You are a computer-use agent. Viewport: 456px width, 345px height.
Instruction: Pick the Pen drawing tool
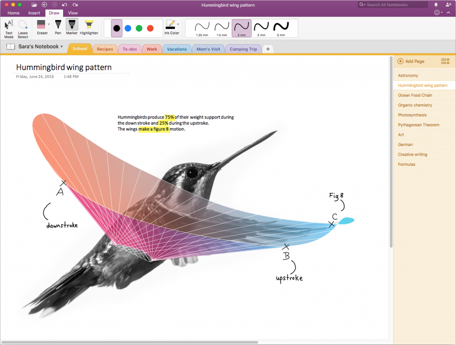[58, 27]
